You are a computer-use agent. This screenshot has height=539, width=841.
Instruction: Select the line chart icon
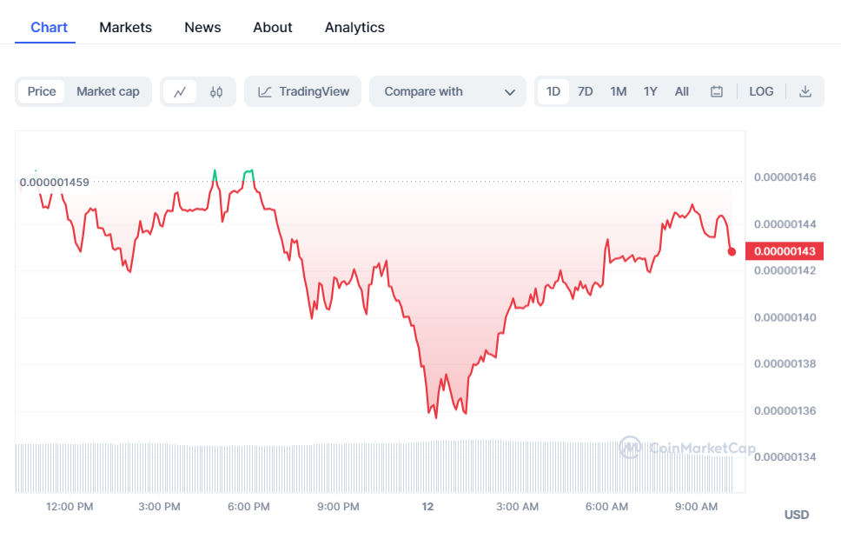click(180, 91)
